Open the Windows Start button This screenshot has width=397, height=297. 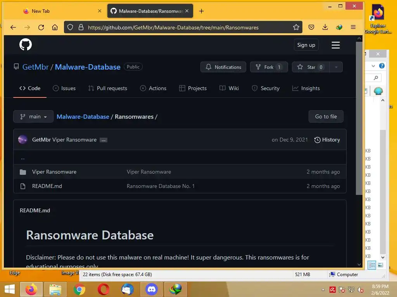[10, 289]
